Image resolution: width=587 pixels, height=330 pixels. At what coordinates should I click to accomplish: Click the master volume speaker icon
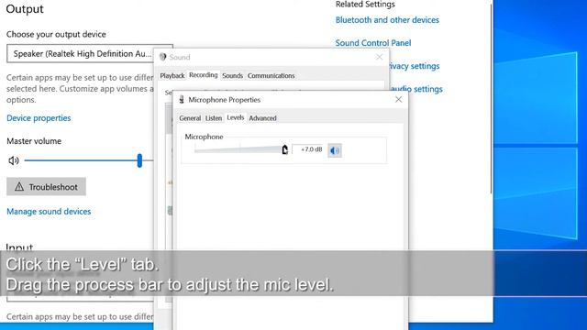click(14, 160)
